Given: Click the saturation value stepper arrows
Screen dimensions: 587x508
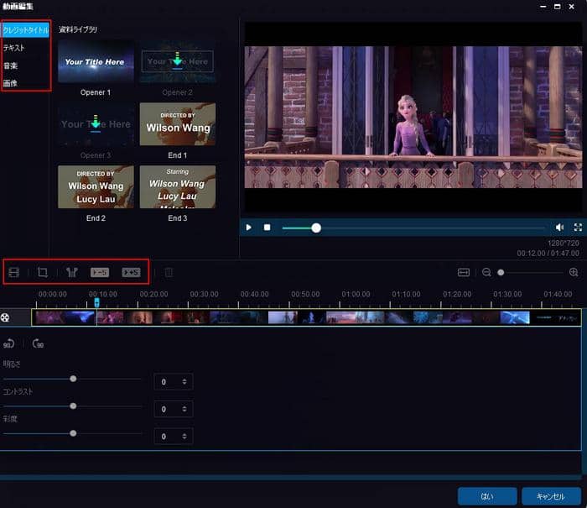Looking at the screenshot, I should point(184,437).
